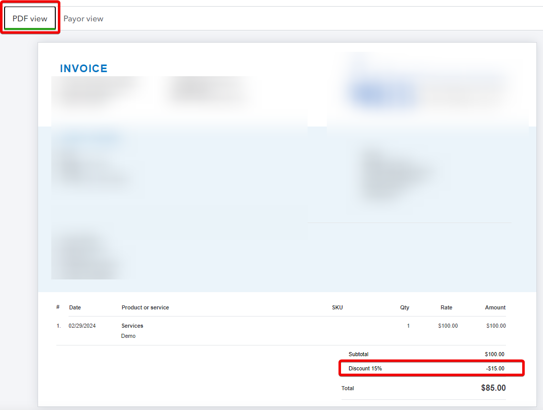Click the SKU column header

337,307
